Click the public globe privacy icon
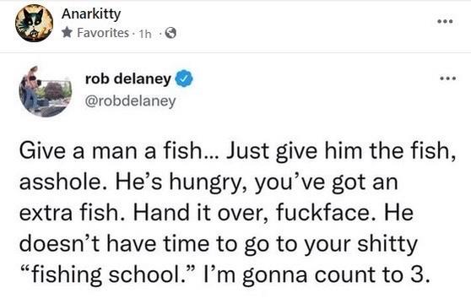Viewport: 471px width, 304px height. [171, 33]
